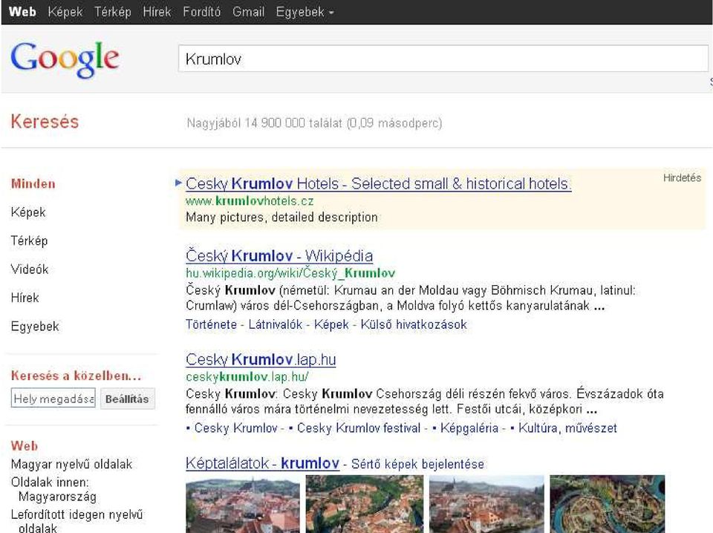Open the Látnivalók sitelink
Image resolution: width=713 pixels, height=533 pixels.
(275, 324)
